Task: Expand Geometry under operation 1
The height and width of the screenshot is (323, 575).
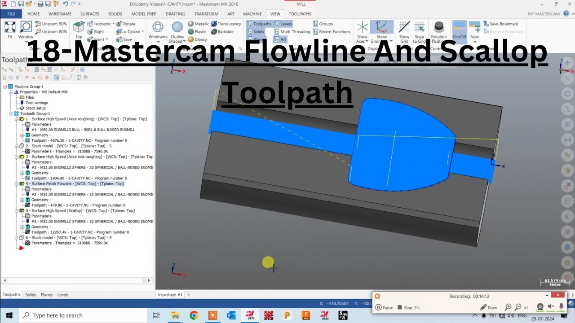Action: [x=22, y=135]
